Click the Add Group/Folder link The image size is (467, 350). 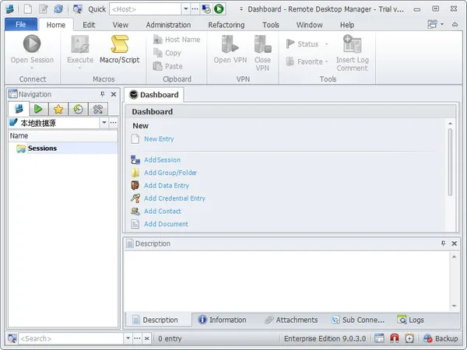pyautogui.click(x=170, y=173)
